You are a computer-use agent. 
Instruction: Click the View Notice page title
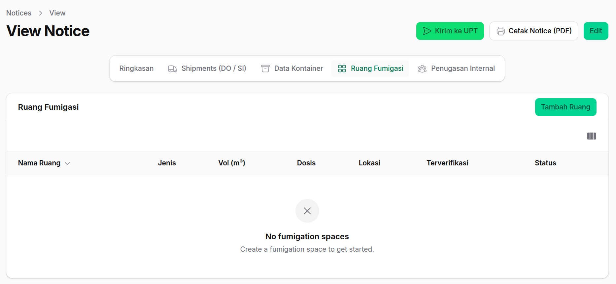(48, 31)
